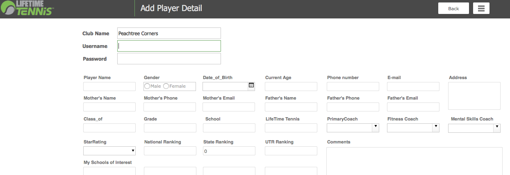Click the Mother's Phone field

click(170, 107)
